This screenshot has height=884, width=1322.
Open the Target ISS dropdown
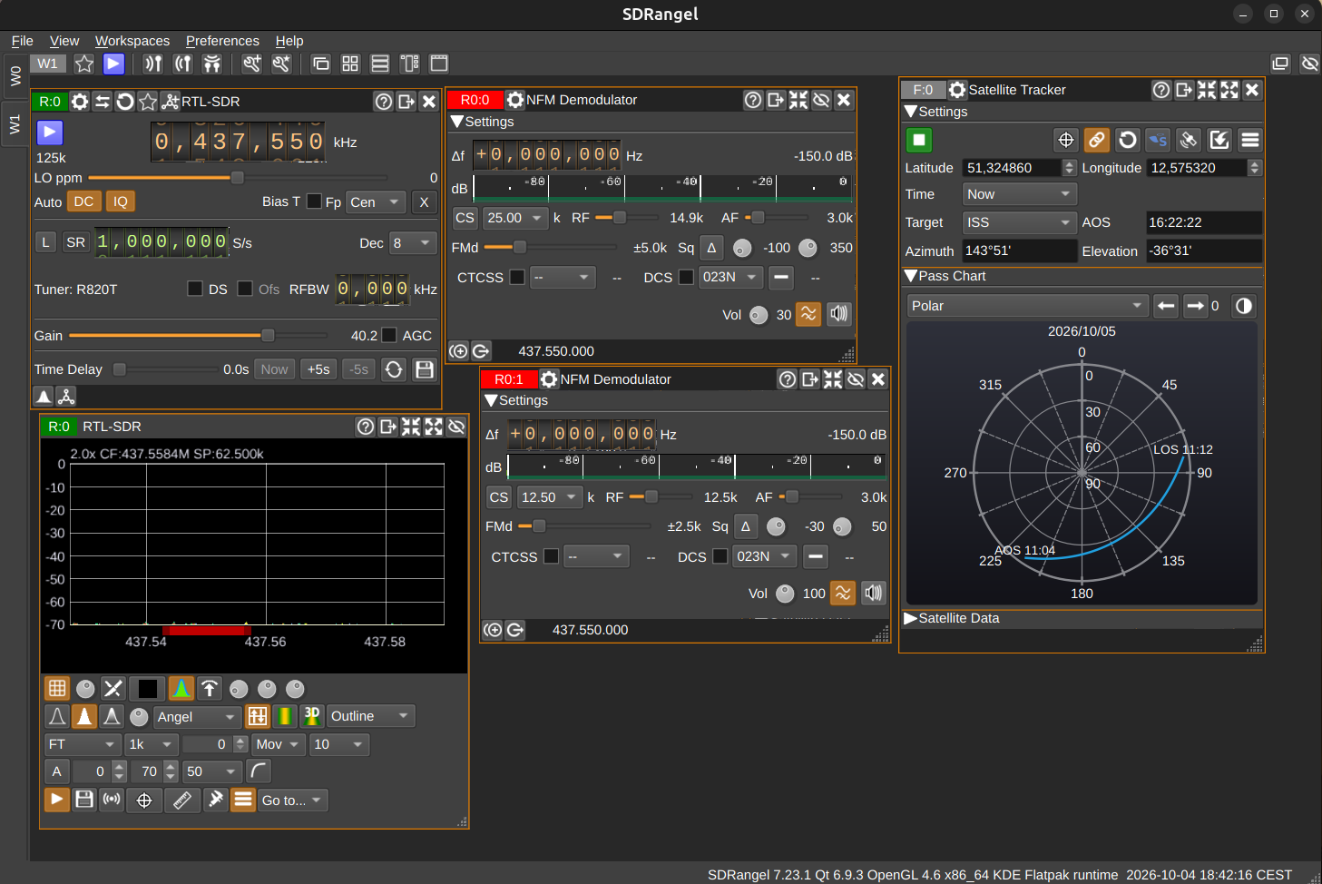click(1019, 222)
